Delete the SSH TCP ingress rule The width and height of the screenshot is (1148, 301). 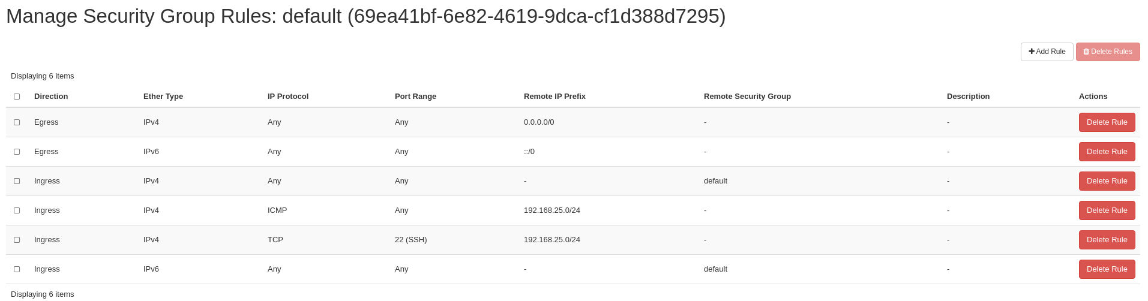1107,240
